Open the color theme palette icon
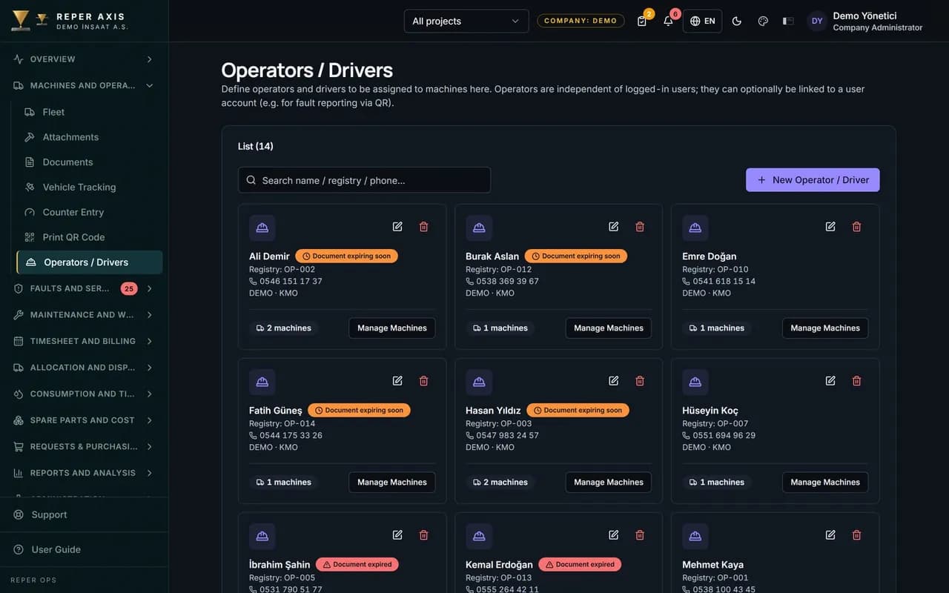 763,21
